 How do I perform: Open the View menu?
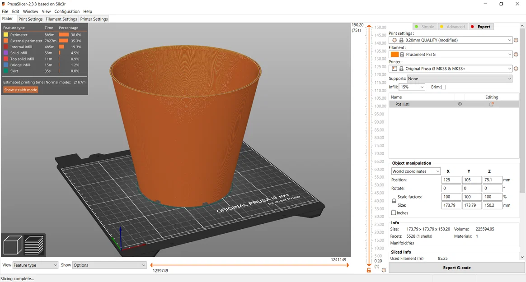[46, 11]
